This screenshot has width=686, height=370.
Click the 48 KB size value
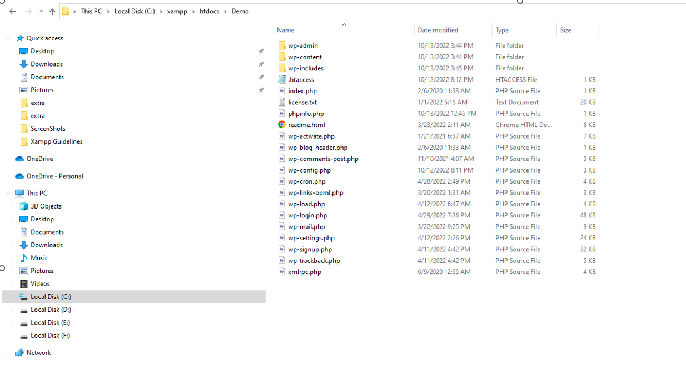coord(588,215)
